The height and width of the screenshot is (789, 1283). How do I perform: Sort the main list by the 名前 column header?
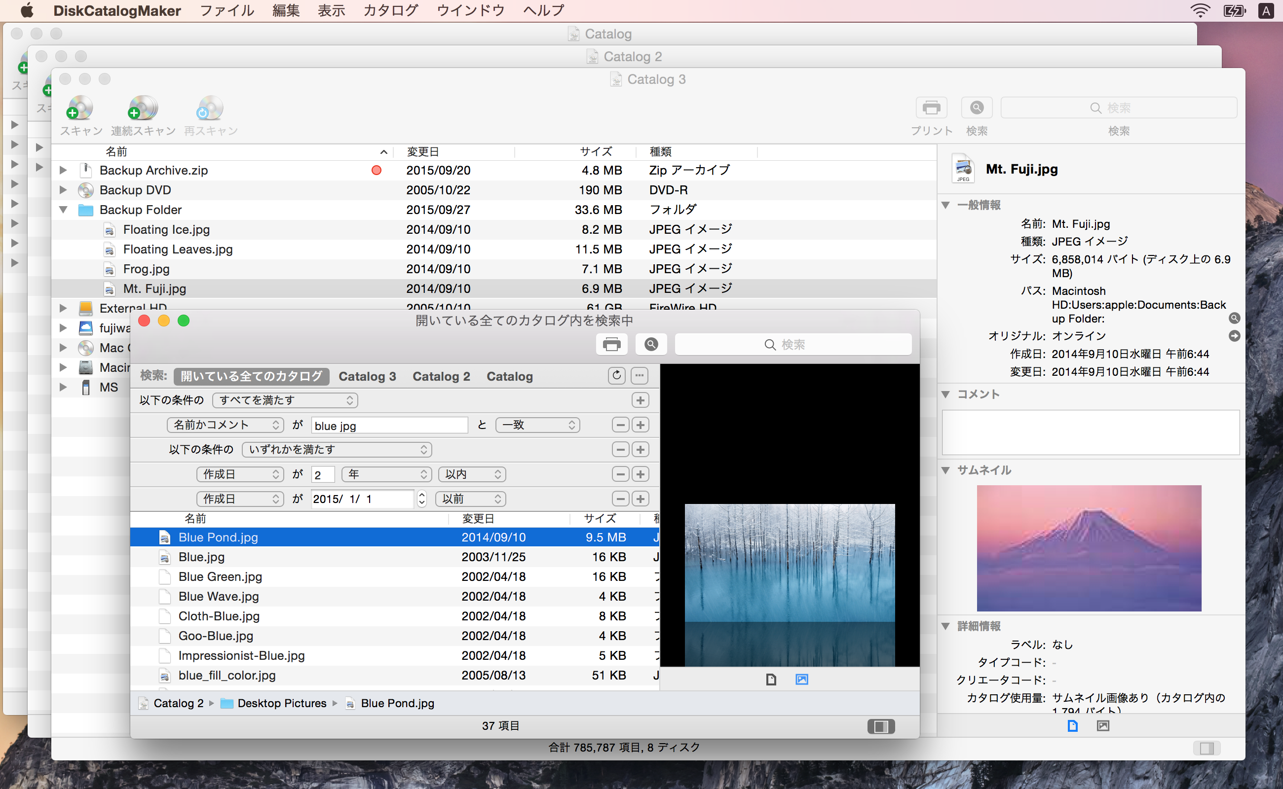pos(222,152)
